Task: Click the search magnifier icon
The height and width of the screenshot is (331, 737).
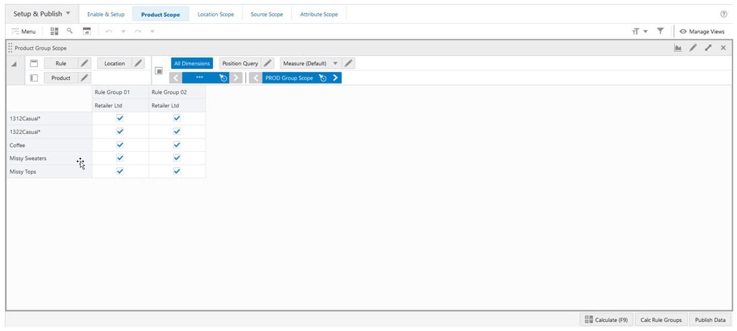Action: pyautogui.click(x=69, y=31)
